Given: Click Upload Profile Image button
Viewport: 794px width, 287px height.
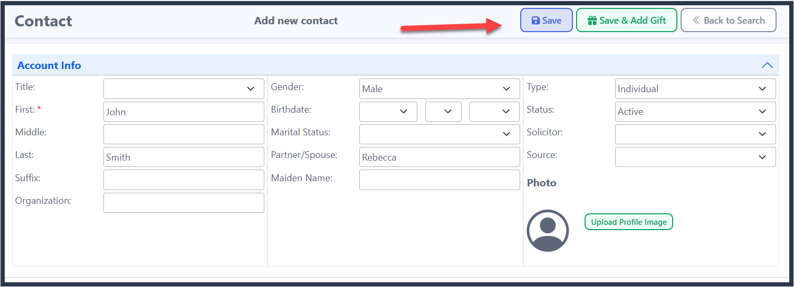Looking at the screenshot, I should pos(628,222).
